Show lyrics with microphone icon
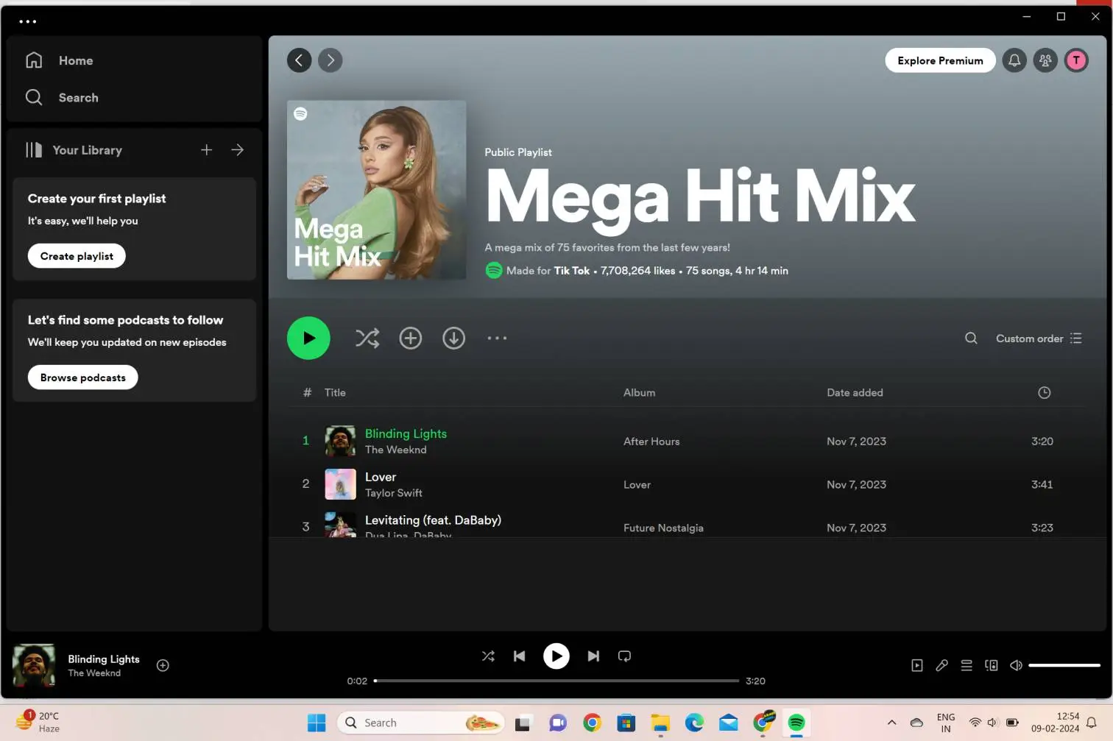 coord(941,665)
